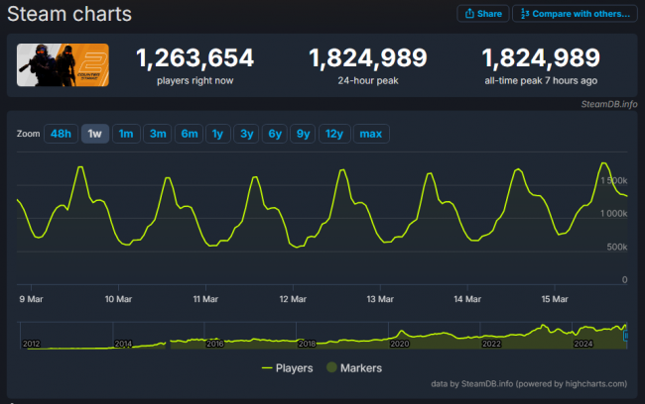Viewport: 645px width, 404px height.
Task: Open Compare with others dropdown
Action: click(574, 14)
